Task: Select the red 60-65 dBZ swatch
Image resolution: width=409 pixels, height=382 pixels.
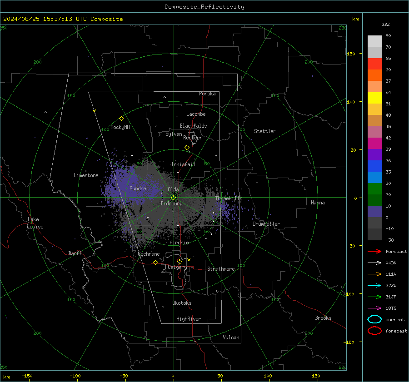Action: [x=374, y=64]
